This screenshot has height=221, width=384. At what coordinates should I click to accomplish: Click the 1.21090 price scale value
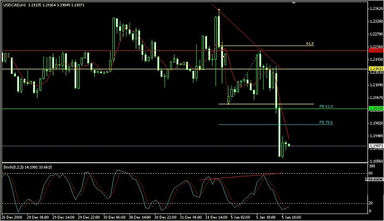click(376, 85)
